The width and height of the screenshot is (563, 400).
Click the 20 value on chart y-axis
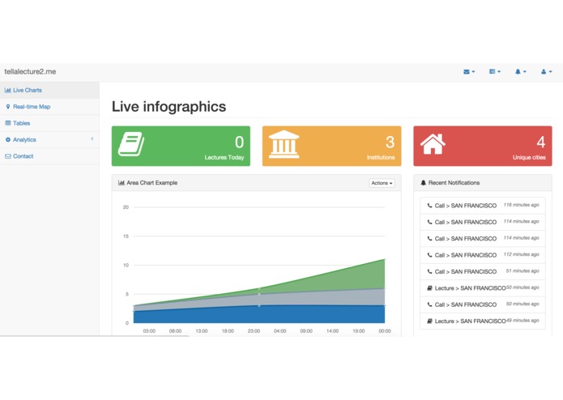pyautogui.click(x=126, y=207)
